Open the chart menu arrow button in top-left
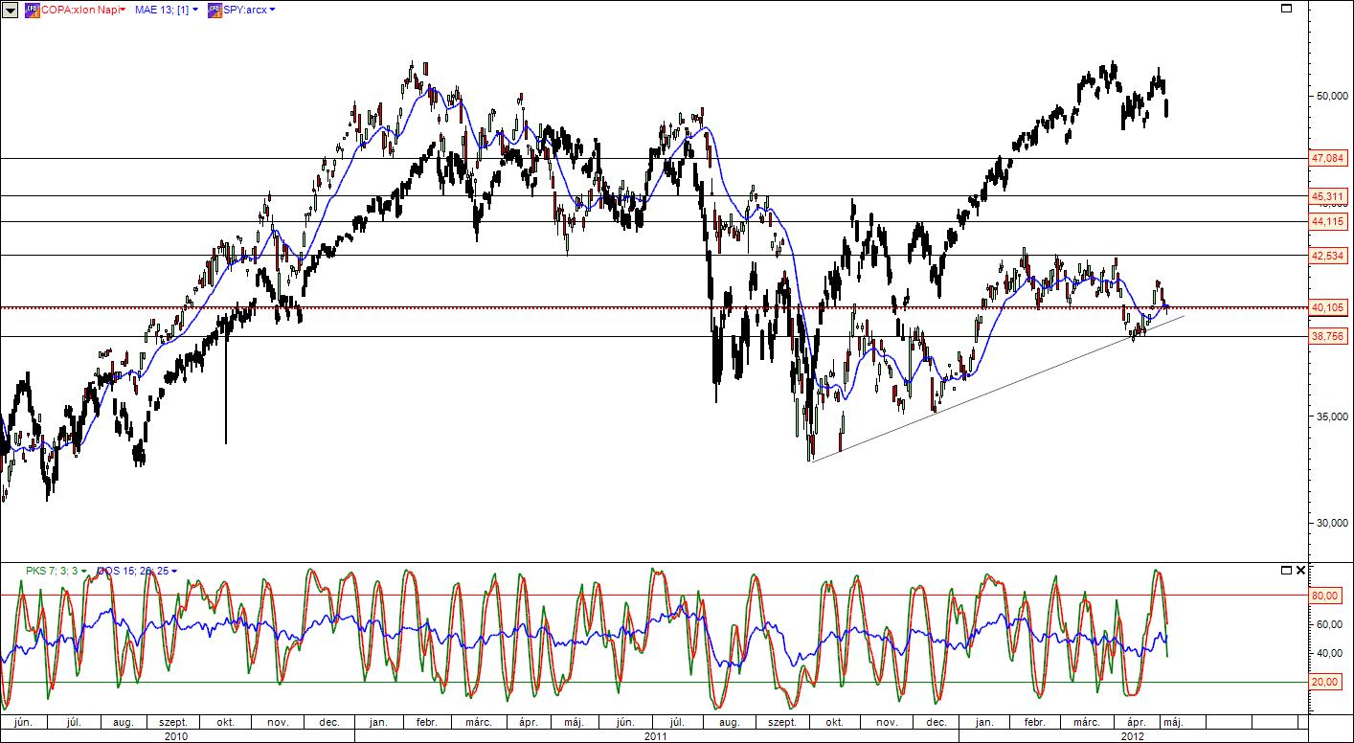Image resolution: width=1354 pixels, height=743 pixels. (x=11, y=9)
